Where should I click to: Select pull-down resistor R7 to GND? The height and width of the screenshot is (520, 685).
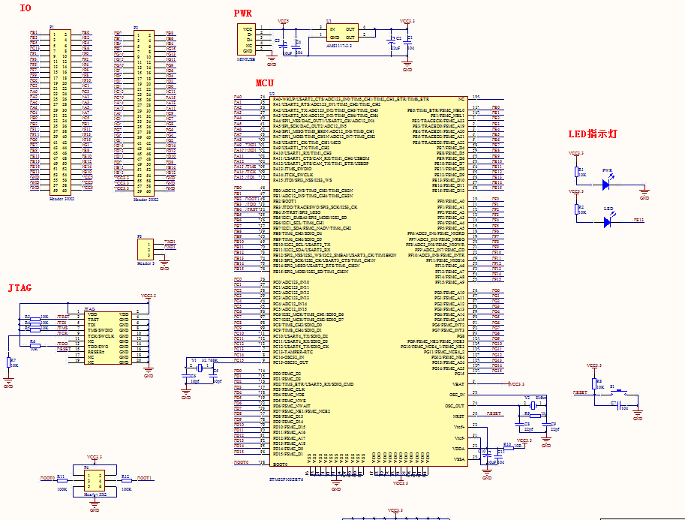[x=9, y=362]
